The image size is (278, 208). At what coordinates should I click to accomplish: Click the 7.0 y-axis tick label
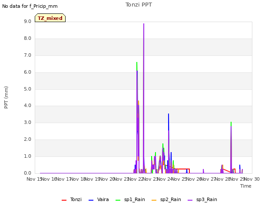coord(27,55)
